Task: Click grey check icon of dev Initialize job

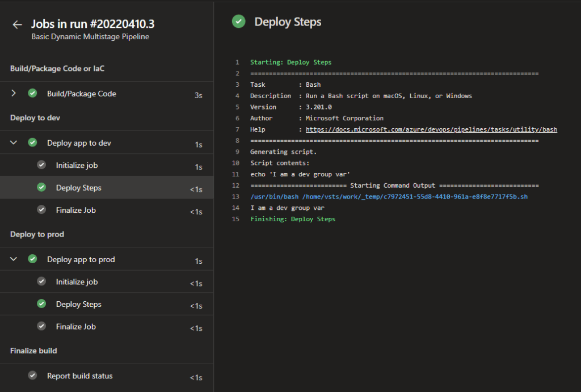Action: pyautogui.click(x=41, y=165)
